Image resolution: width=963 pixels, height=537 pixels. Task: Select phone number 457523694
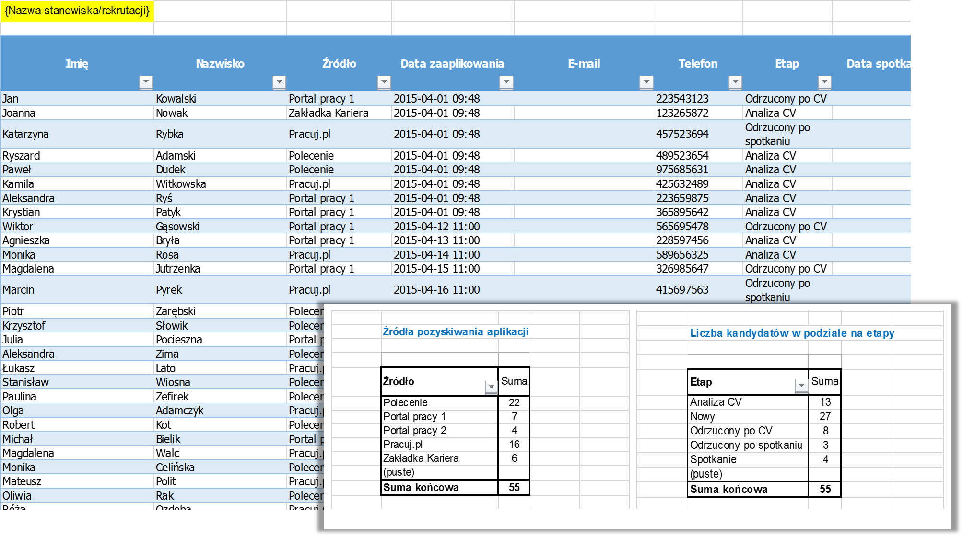pyautogui.click(x=698, y=134)
